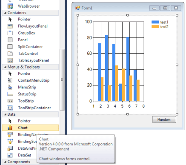Click the MenuStrip text label
Viewport: 186px width, 165px height.
pos(27,87)
